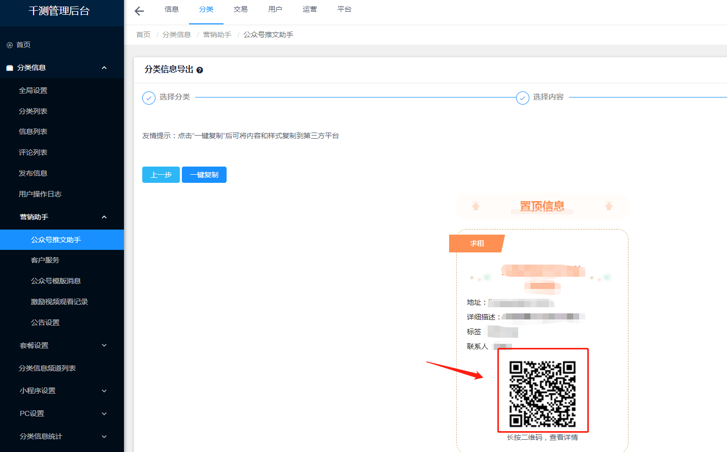Click the left up-arrow icon in 置顶信息 banner
The height and width of the screenshot is (452, 727).
click(476, 206)
